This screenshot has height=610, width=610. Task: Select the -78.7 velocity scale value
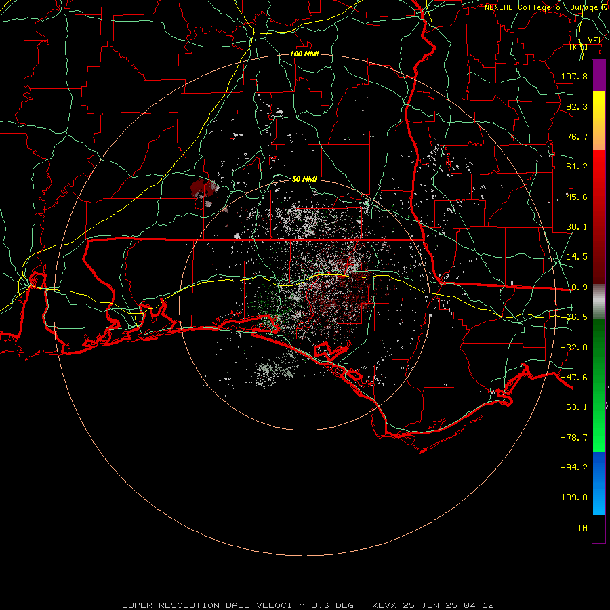[x=574, y=438]
